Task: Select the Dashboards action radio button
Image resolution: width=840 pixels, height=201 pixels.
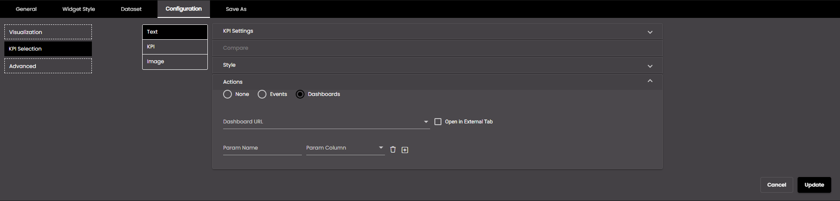Action: 300,94
